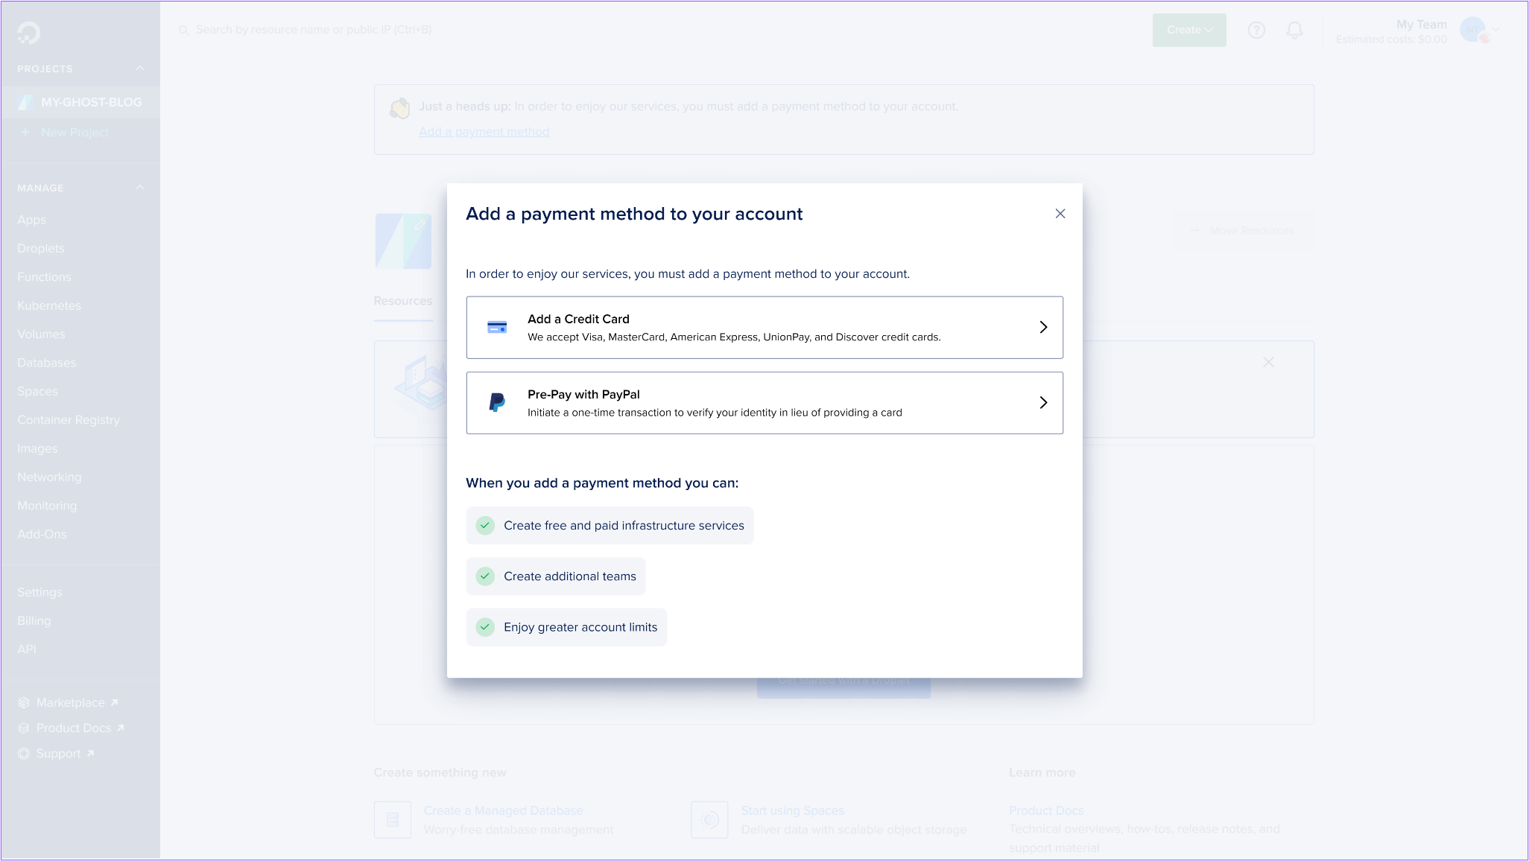Viewport: 1529px width, 861px height.
Task: Go to Monitoring in sidebar
Action: (47, 506)
